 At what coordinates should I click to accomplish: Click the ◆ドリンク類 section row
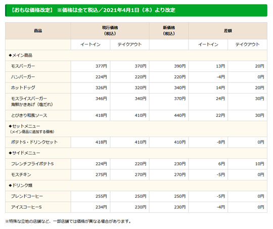[x=136, y=186]
